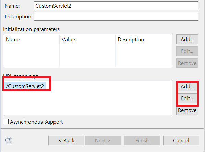Click Remove beside the initialization parameters table

[x=187, y=63]
